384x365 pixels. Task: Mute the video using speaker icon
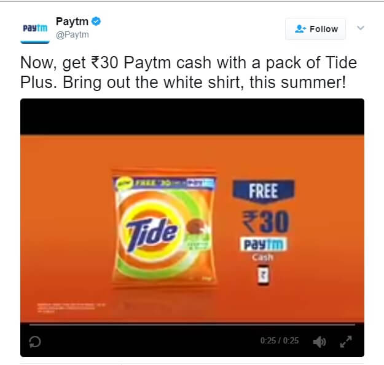(x=319, y=342)
